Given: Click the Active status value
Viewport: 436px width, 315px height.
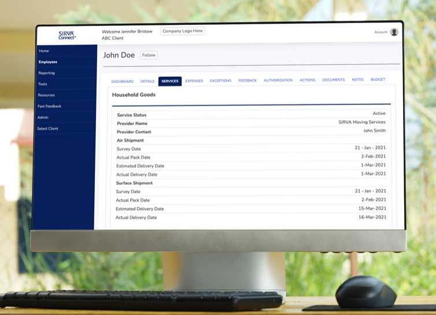Looking at the screenshot, I should click(x=379, y=114).
